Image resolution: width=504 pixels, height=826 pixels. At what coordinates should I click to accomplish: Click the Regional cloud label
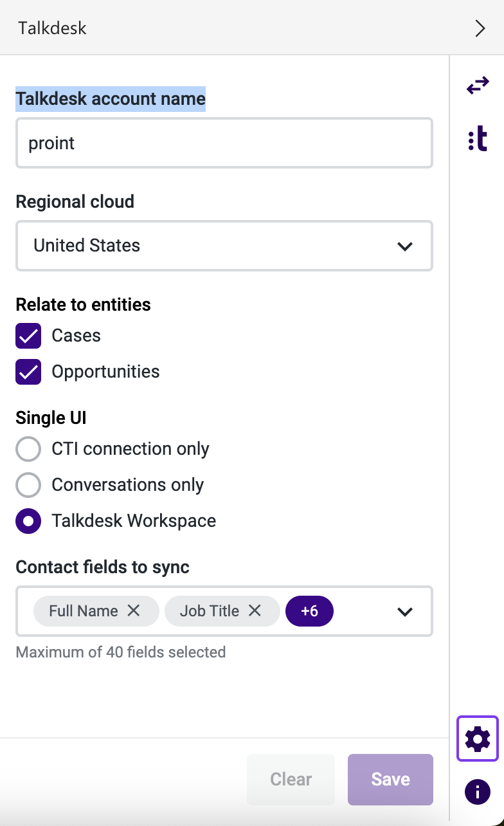75,202
